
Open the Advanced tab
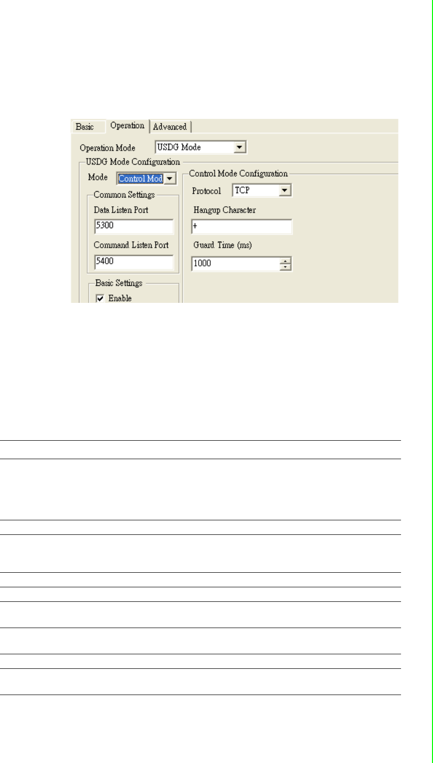click(x=170, y=127)
